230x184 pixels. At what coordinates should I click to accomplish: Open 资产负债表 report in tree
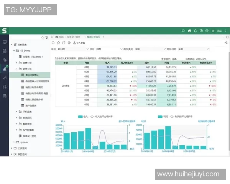[x=31, y=105]
